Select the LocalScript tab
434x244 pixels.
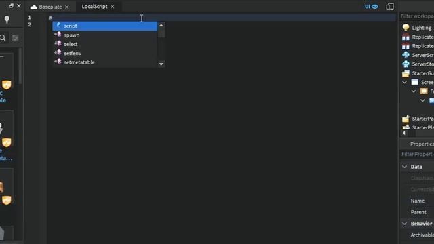click(94, 7)
